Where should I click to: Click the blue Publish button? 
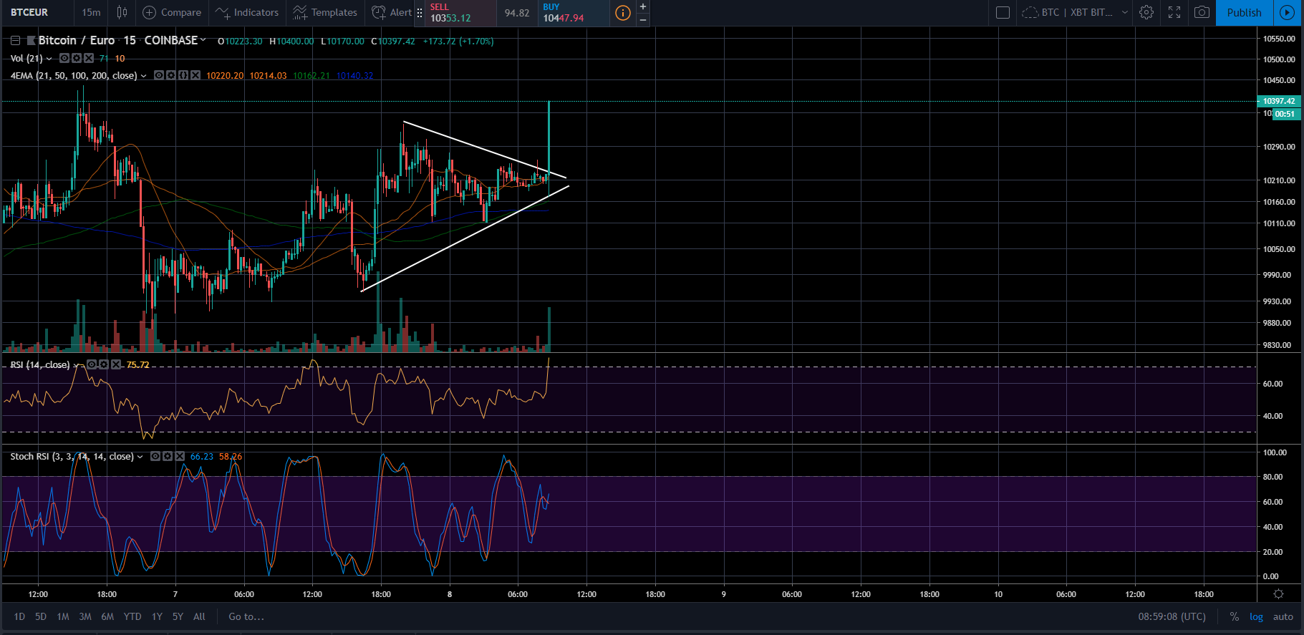click(1244, 12)
